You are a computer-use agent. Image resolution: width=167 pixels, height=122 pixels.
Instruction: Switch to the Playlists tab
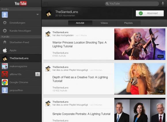128,23
